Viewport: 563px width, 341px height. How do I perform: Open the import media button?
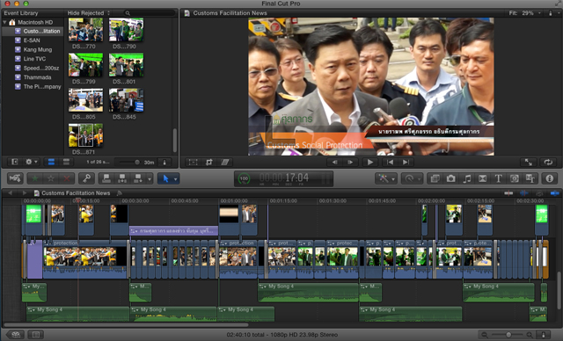pos(15,178)
